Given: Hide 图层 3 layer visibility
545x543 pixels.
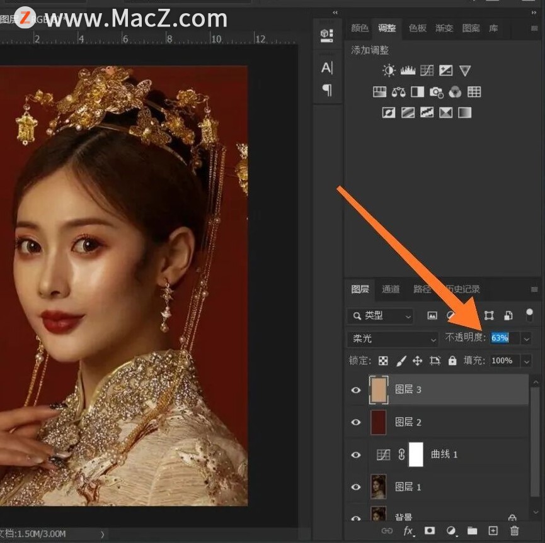Looking at the screenshot, I should pos(355,390).
